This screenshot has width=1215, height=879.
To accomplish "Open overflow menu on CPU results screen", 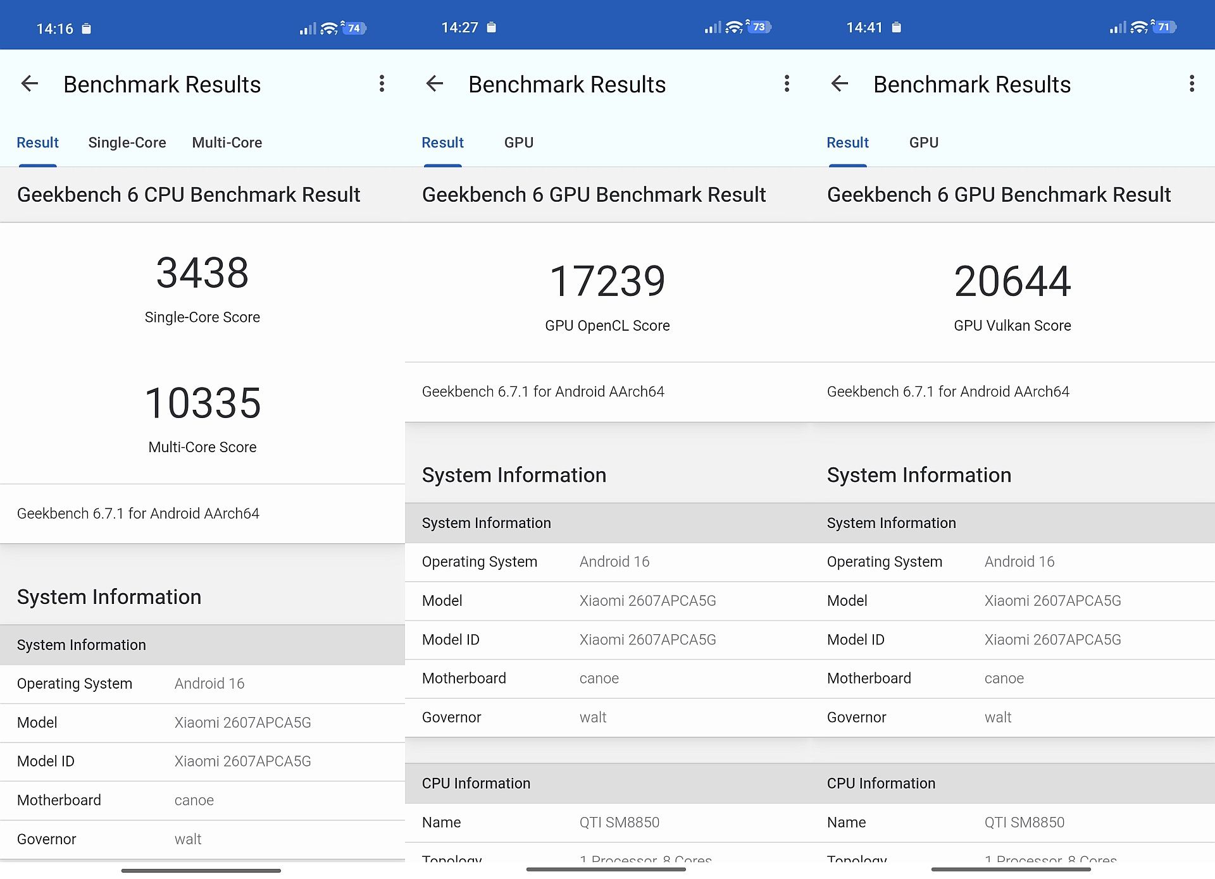I will pos(382,83).
